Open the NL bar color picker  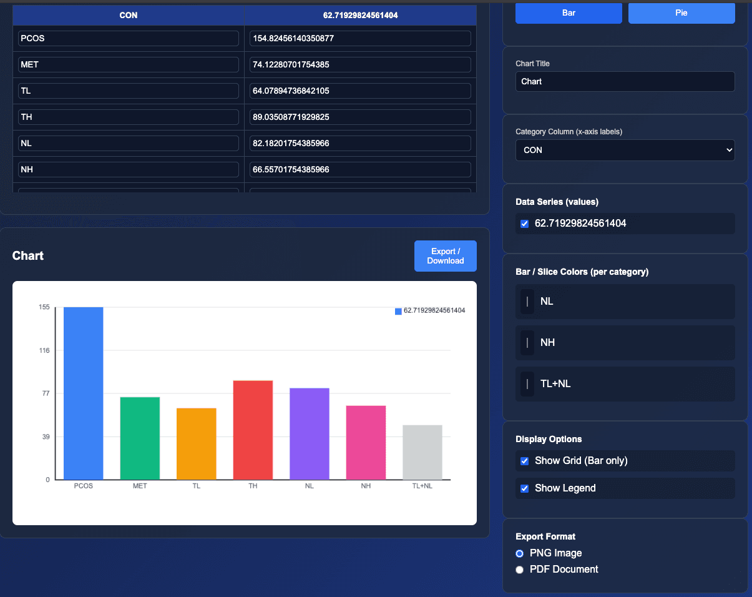coord(526,301)
